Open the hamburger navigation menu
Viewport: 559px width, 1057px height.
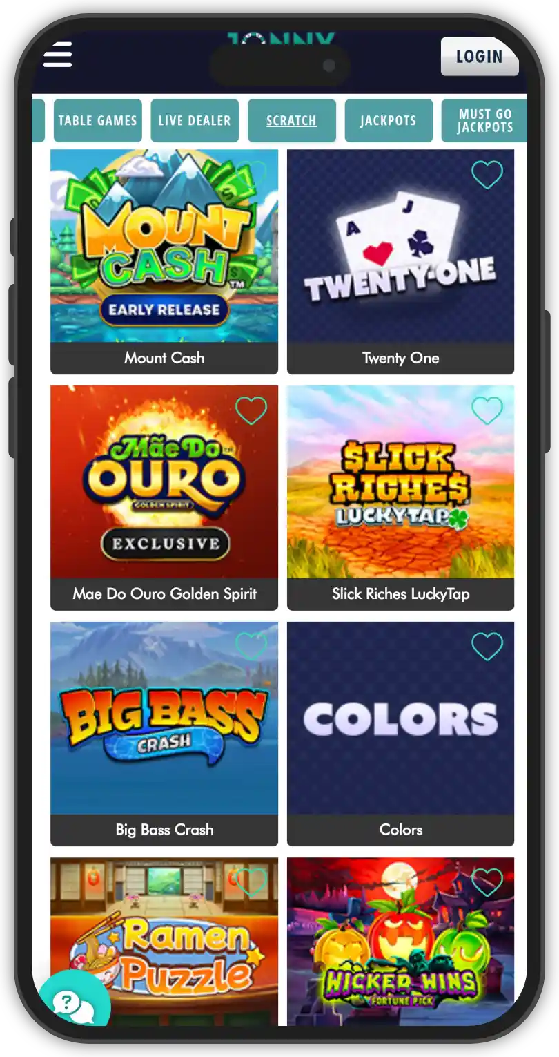tap(57, 55)
